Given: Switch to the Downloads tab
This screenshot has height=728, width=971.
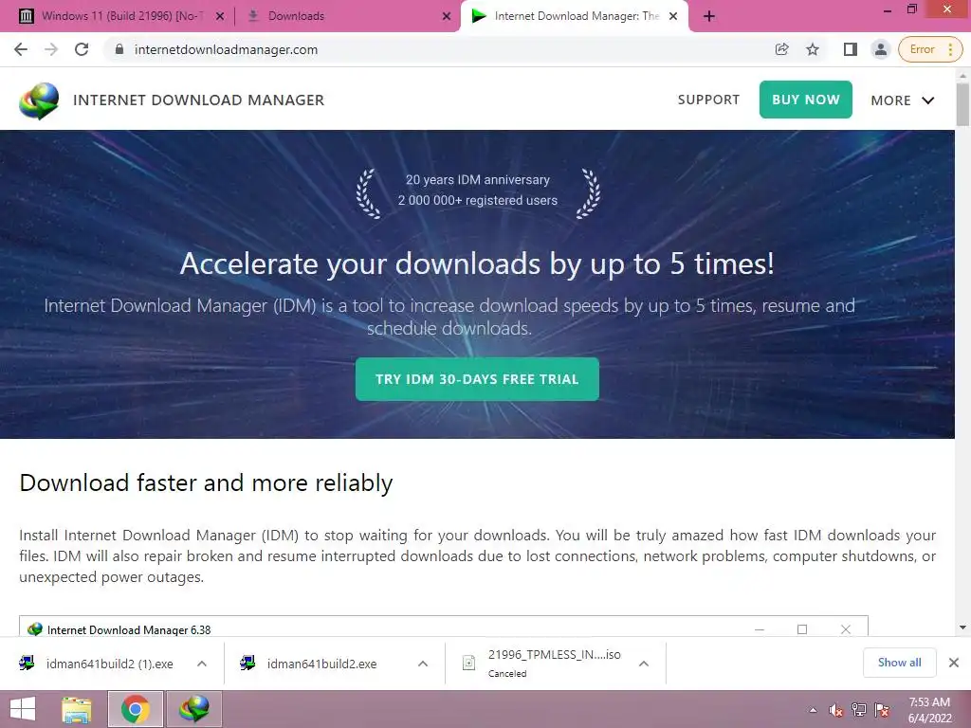Looking at the screenshot, I should [296, 16].
